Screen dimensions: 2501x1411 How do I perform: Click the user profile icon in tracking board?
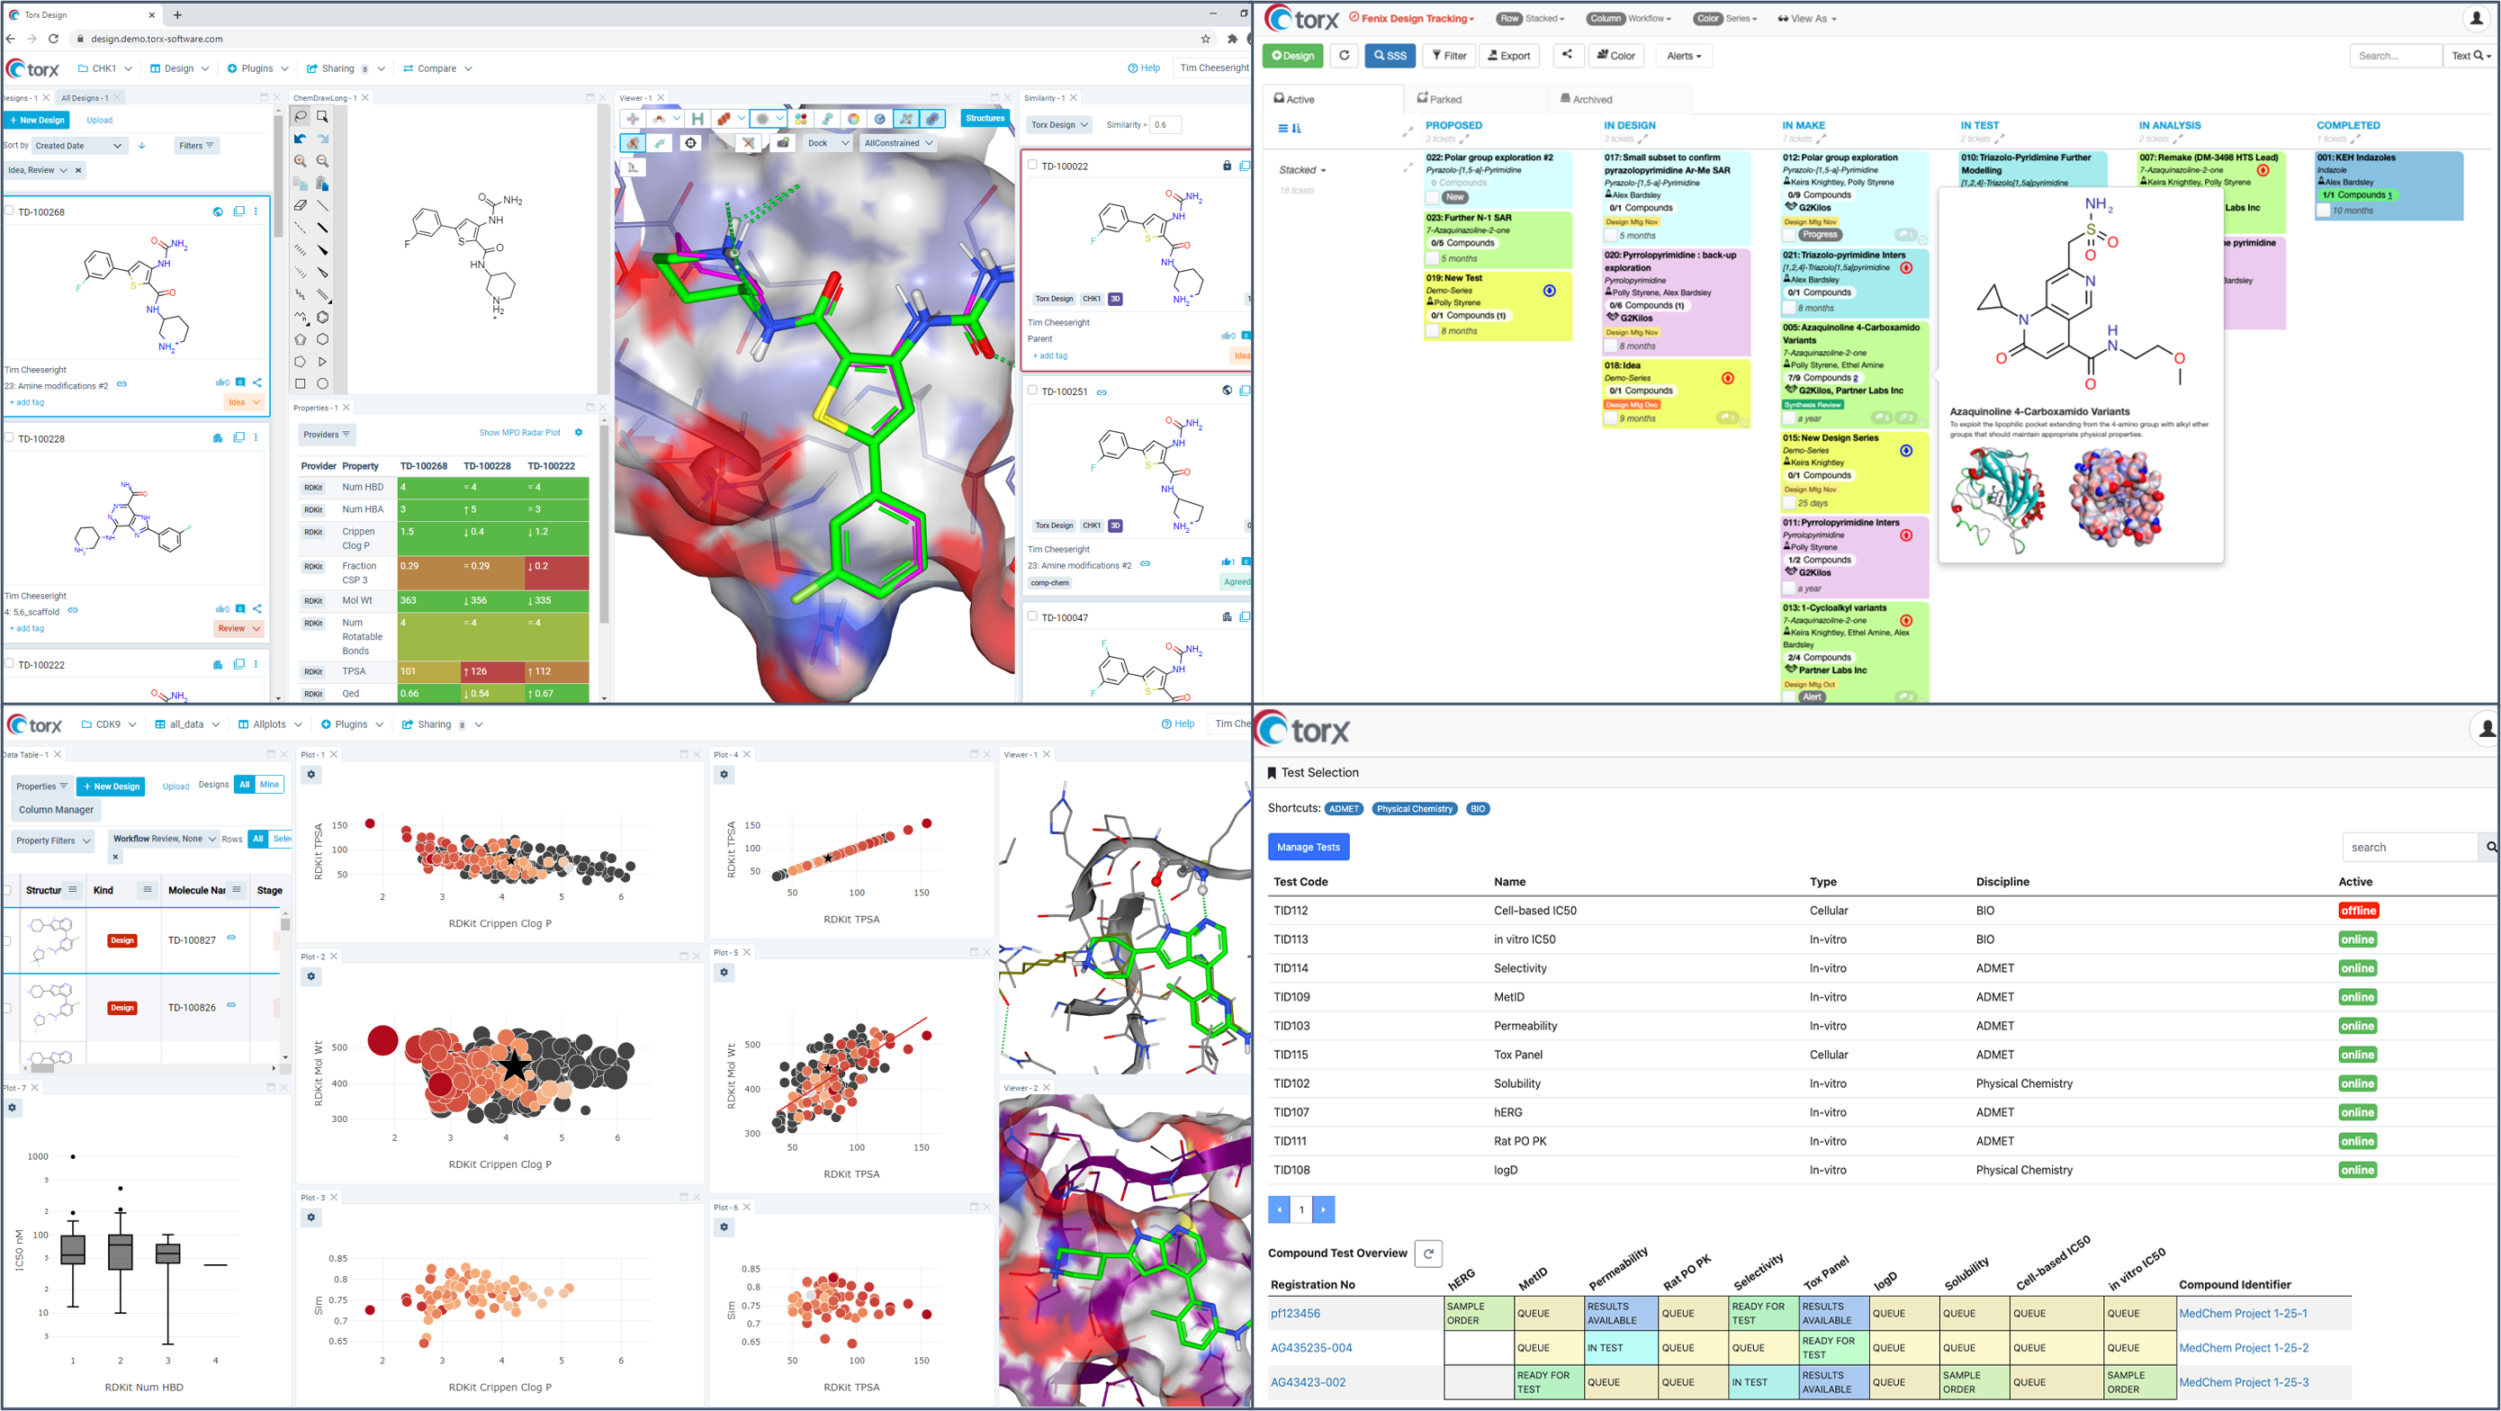(2479, 17)
